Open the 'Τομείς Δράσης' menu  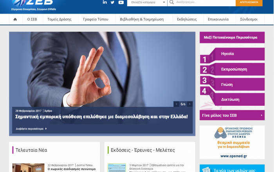click(x=59, y=20)
